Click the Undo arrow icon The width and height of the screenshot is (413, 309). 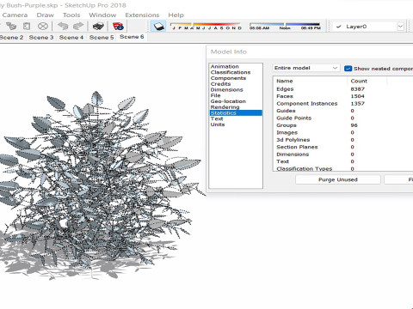pos(63,27)
